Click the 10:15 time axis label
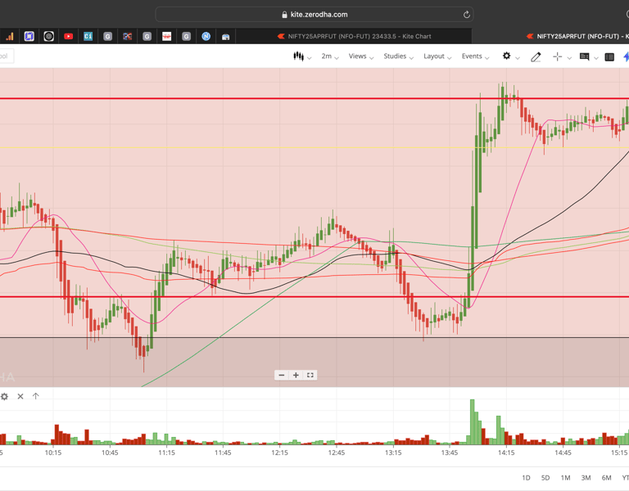The width and height of the screenshot is (629, 491). point(53,453)
